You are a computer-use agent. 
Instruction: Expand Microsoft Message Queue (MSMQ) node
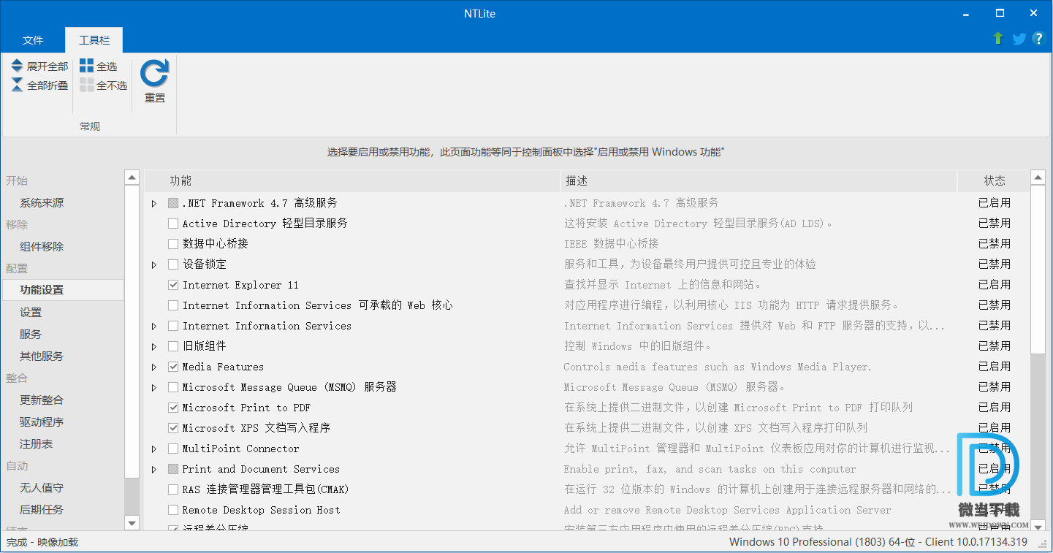(154, 387)
